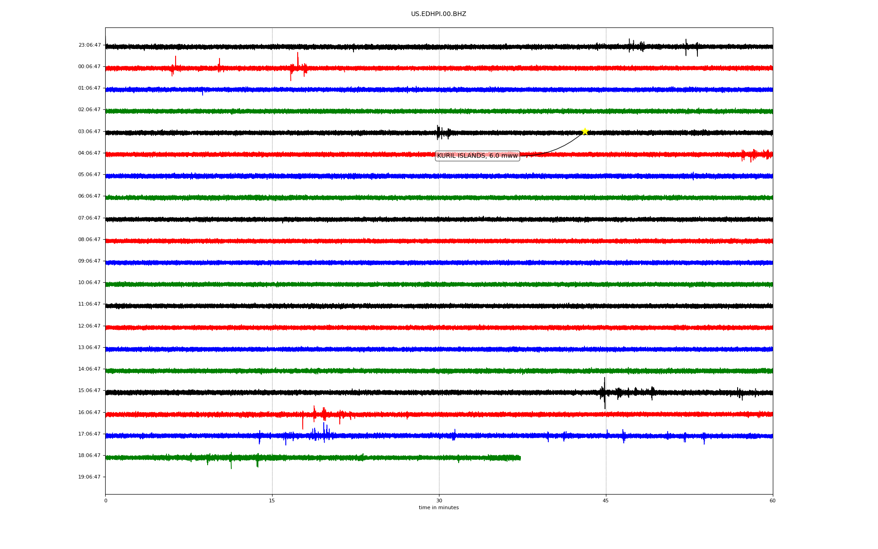Select the 15:06:47 row label
The height and width of the screenshot is (549, 878).
pos(90,391)
